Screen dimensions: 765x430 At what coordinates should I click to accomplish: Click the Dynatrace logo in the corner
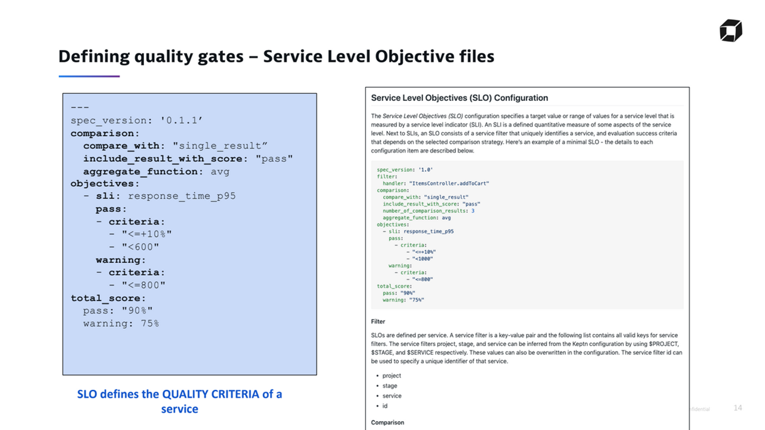click(x=730, y=30)
